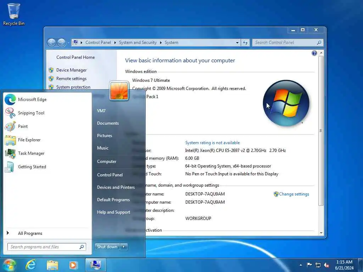The height and width of the screenshot is (272, 363).
Task: Select the System window taskbar button
Action: [96, 265]
